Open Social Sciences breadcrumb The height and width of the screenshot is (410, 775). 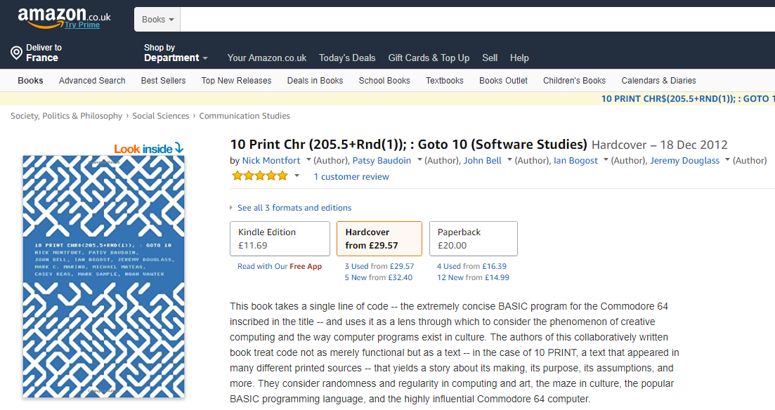tap(161, 116)
